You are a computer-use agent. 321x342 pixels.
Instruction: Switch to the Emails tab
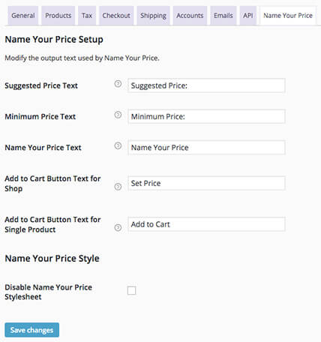(x=223, y=16)
